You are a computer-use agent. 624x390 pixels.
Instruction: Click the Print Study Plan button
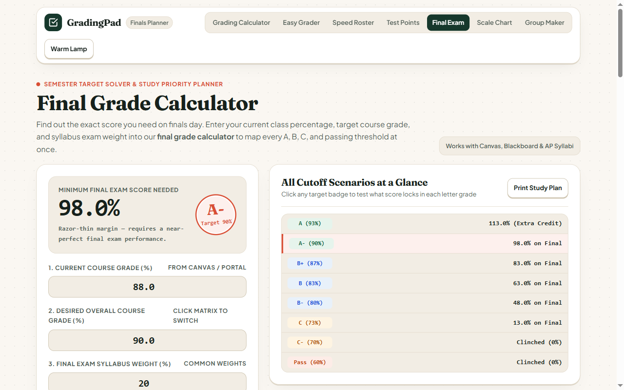click(x=538, y=188)
